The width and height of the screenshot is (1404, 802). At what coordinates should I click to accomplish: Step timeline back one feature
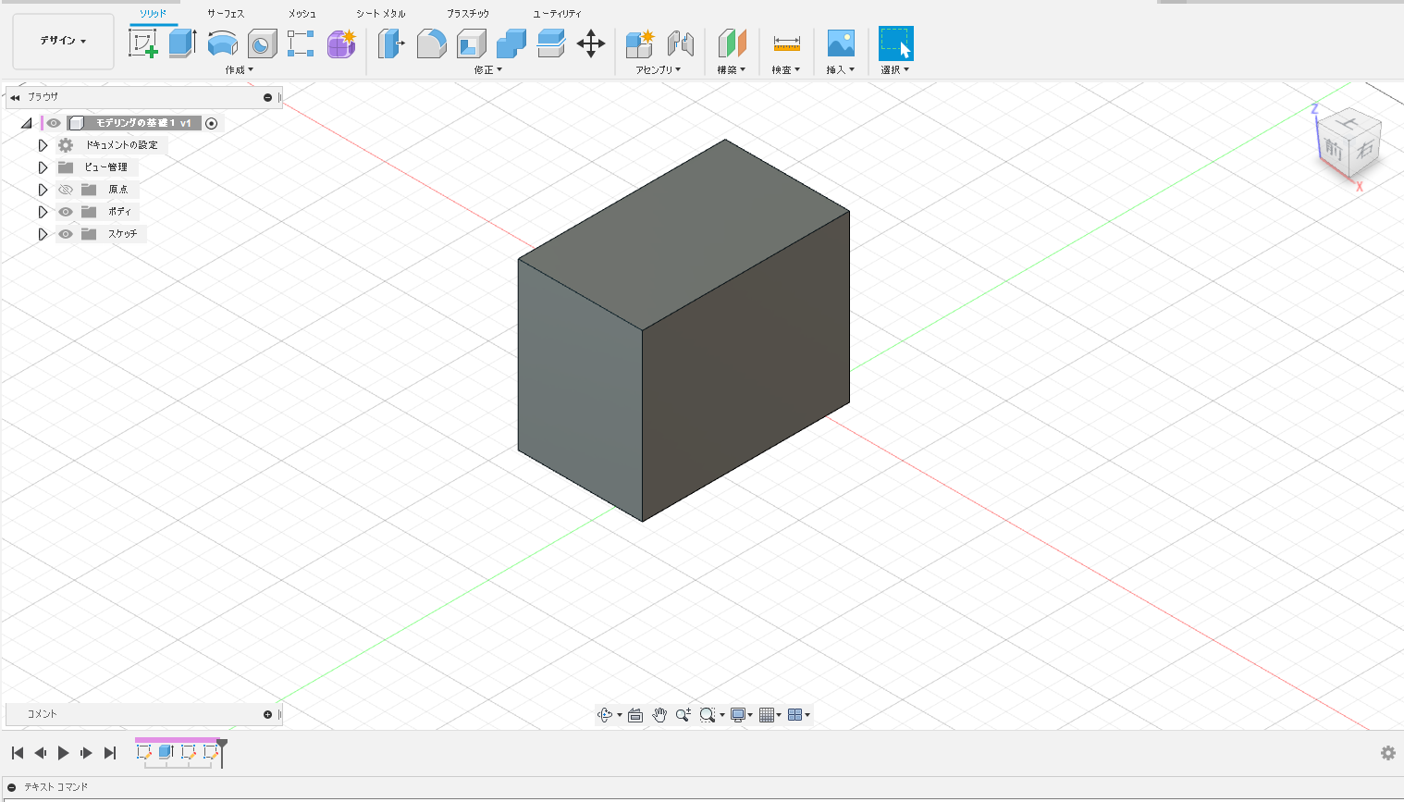click(x=41, y=753)
